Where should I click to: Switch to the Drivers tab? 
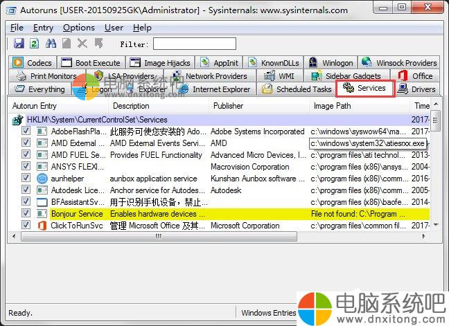[417, 89]
